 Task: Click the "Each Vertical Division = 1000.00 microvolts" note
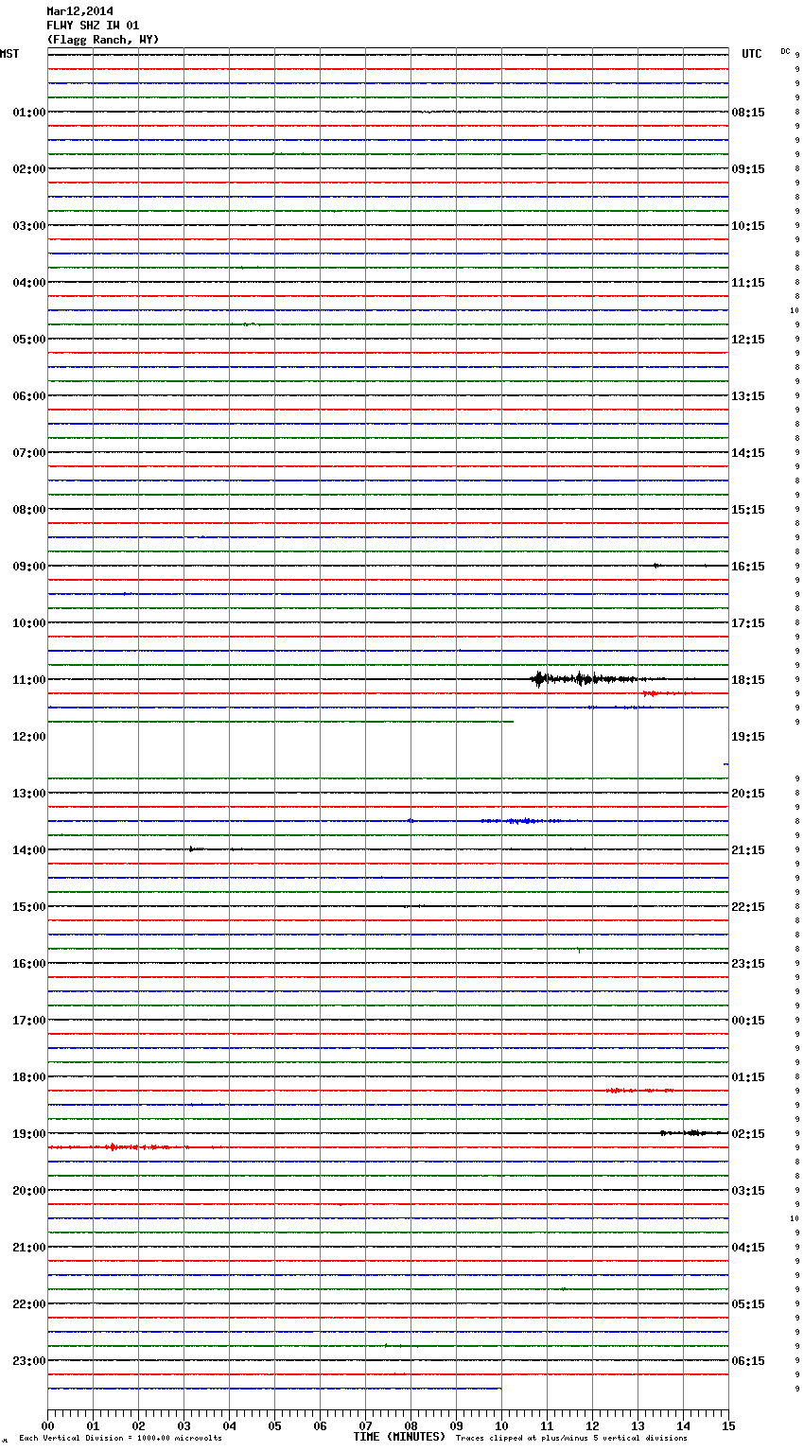[x=120, y=1438]
